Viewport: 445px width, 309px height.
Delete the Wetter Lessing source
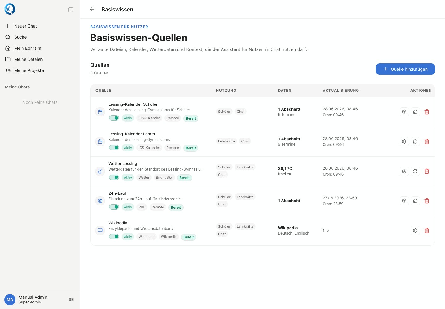[427, 171]
